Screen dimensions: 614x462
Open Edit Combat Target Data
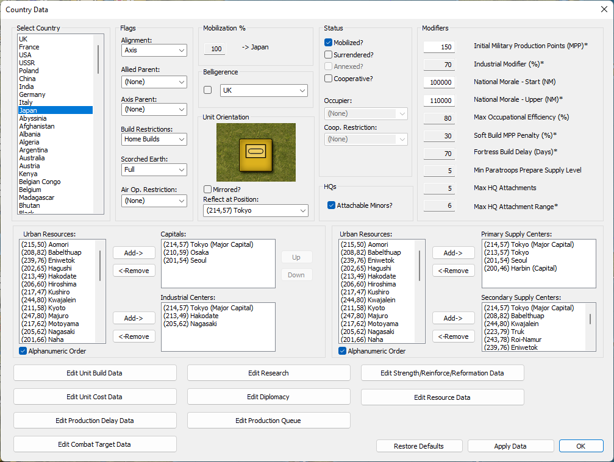(x=95, y=444)
